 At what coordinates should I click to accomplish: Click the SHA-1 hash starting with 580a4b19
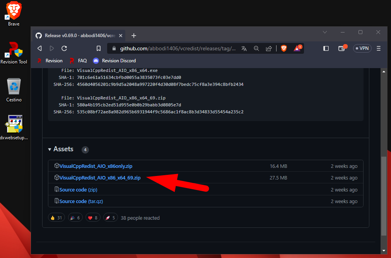129,105
